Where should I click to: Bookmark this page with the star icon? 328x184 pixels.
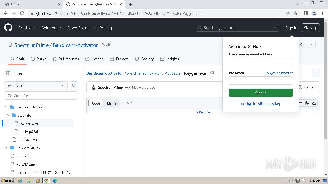(x=296, y=13)
